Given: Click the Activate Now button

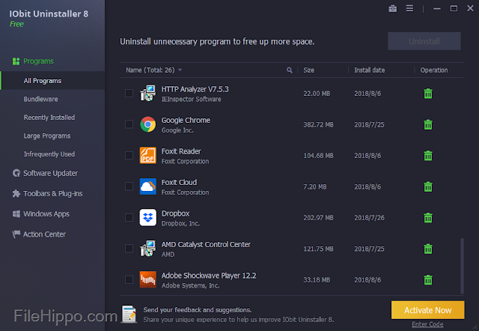Looking at the screenshot, I should tap(427, 310).
